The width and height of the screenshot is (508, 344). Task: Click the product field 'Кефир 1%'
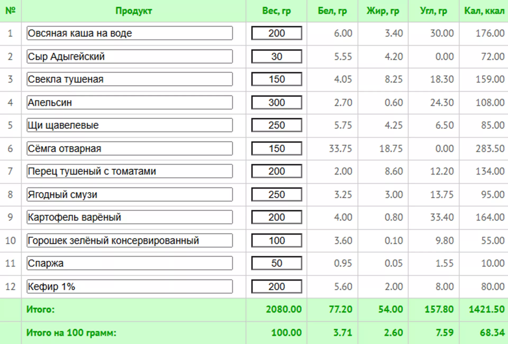[x=130, y=286]
